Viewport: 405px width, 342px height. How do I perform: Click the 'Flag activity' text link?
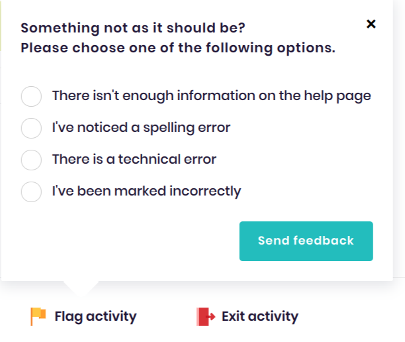95,316
